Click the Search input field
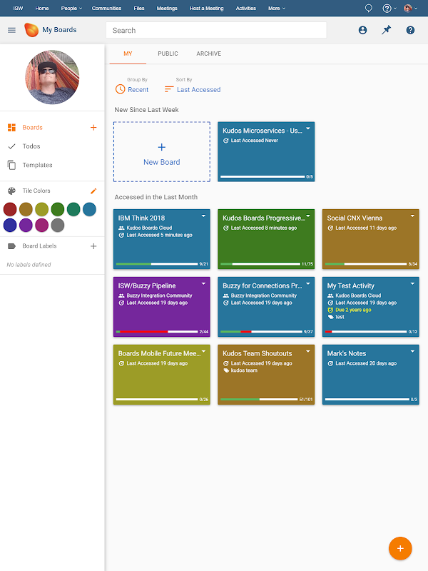 216,30
